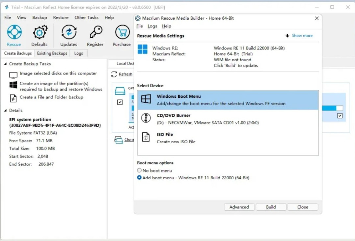355x241 pixels.
Task: Open File menu in Rescue Media Builder
Action: 139,26
